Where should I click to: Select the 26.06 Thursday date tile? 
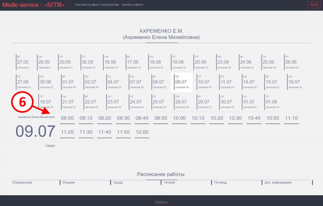click(291, 62)
